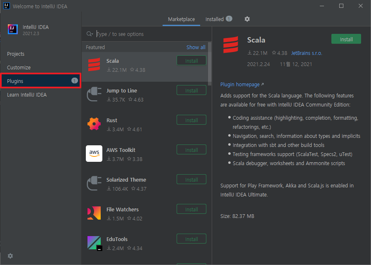Click the Rust gear logo icon
This screenshot has width=371, height=265.
pyautogui.click(x=94, y=124)
